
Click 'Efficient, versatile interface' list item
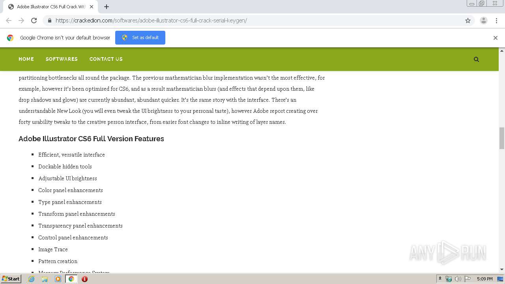coord(71,155)
